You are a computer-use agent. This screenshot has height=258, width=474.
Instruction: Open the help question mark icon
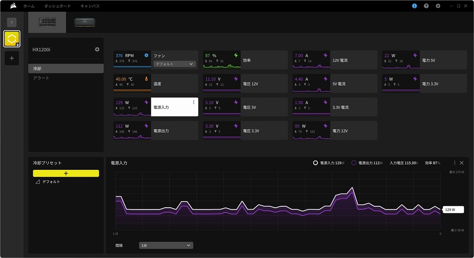426,6
